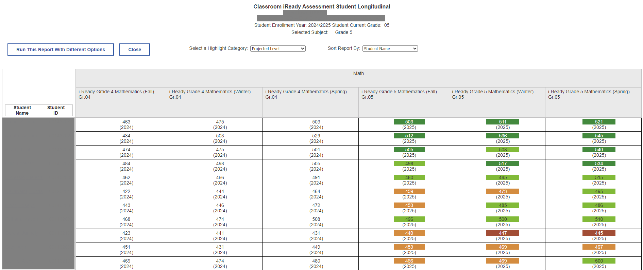Select the dark green 521 score

(x=599, y=122)
